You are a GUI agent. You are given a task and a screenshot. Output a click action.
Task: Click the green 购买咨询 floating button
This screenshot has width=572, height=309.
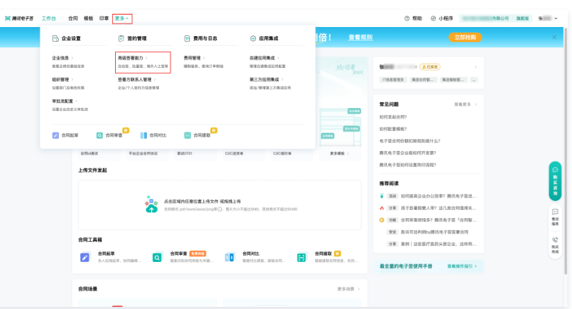click(555, 182)
